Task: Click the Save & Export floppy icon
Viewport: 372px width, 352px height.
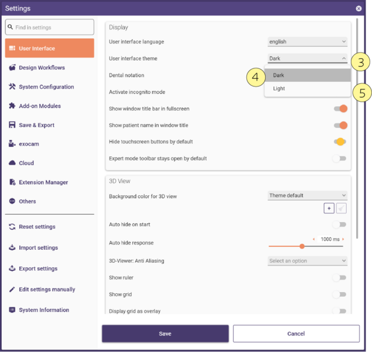Action: point(12,125)
